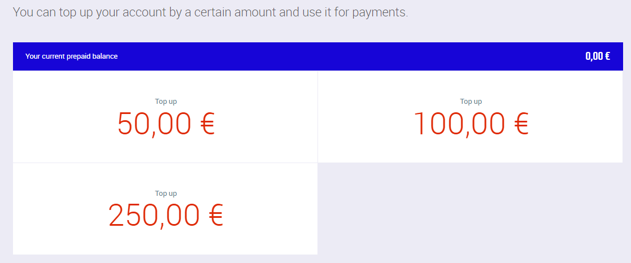Click "Top up" label above 250,00 €
The width and height of the screenshot is (631, 263).
(166, 193)
